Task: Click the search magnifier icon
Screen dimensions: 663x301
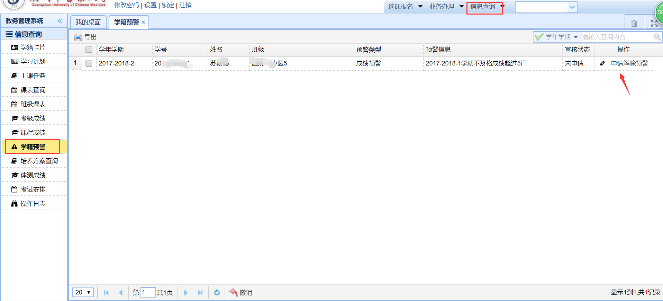Action: pos(657,37)
